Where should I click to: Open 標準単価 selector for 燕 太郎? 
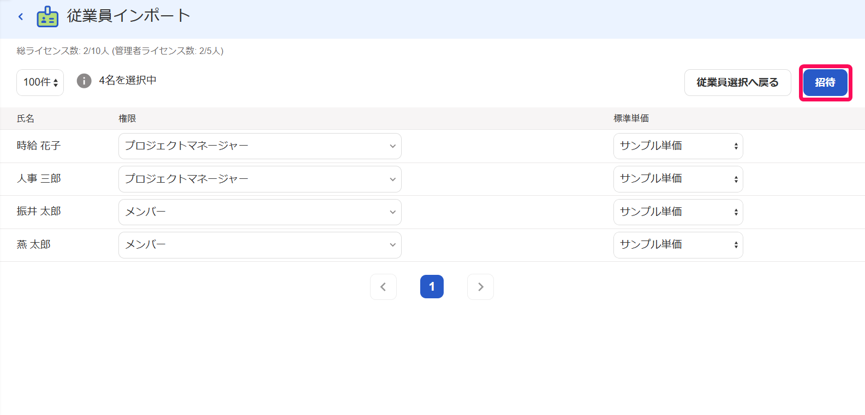tap(678, 245)
